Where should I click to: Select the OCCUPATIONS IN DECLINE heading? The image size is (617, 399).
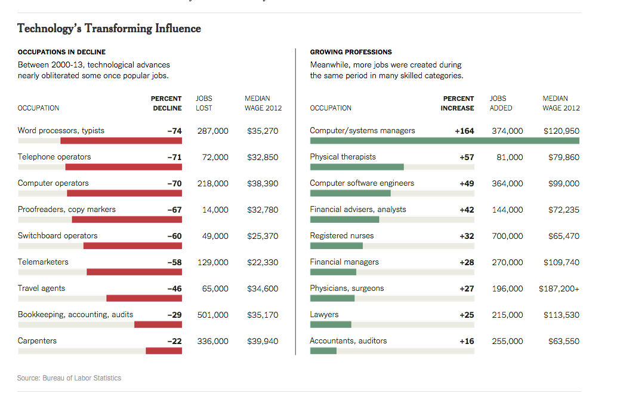click(x=61, y=52)
